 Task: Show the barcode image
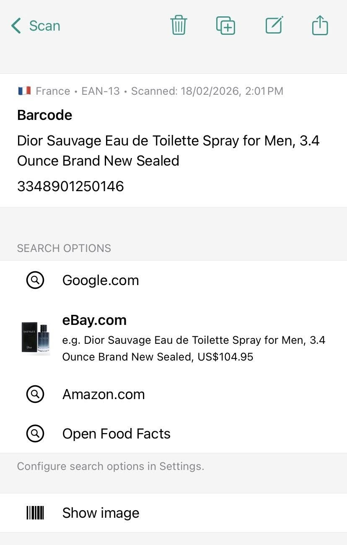pyautogui.click(x=101, y=513)
